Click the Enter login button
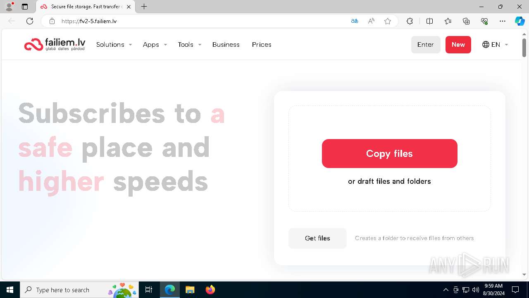 click(x=426, y=45)
